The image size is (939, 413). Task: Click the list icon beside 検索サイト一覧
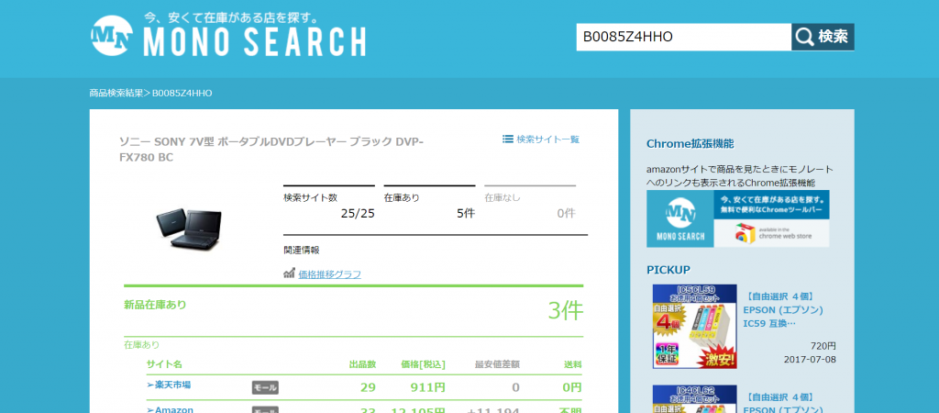pyautogui.click(x=508, y=140)
